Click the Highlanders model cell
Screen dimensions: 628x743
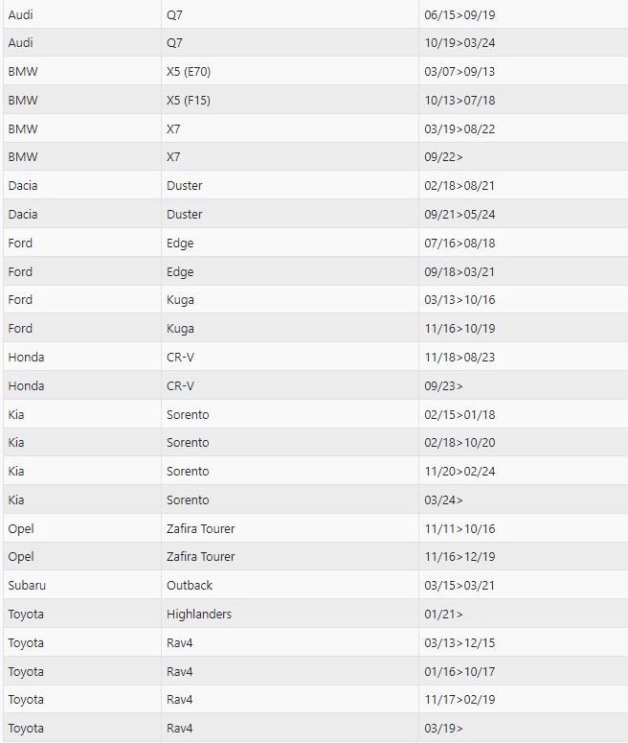click(199, 615)
